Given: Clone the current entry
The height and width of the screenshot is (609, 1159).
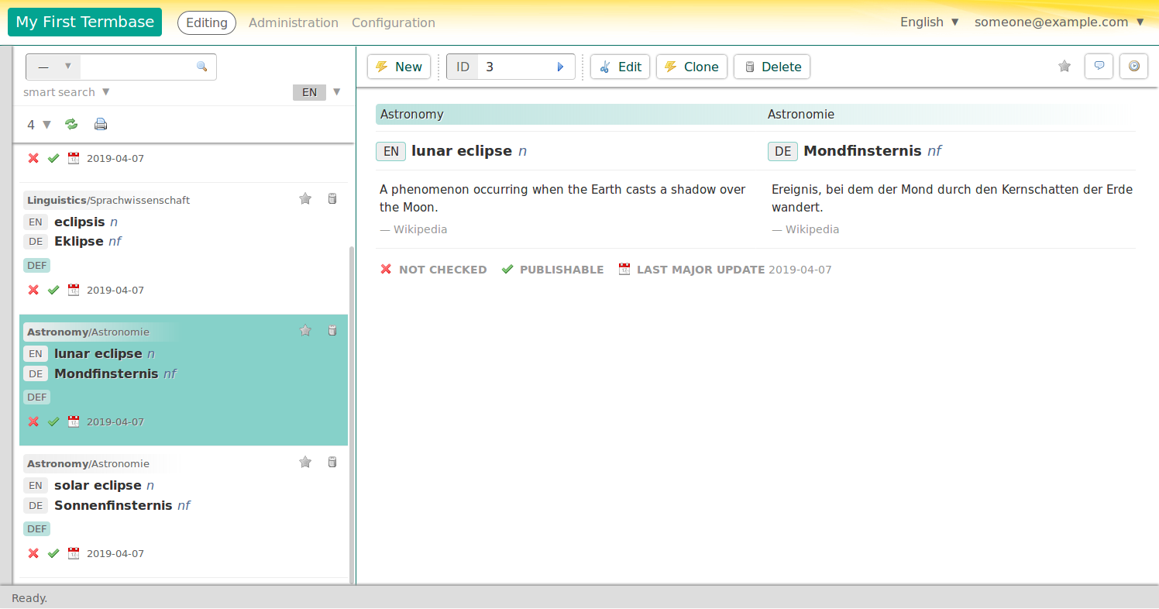Looking at the screenshot, I should click(691, 67).
